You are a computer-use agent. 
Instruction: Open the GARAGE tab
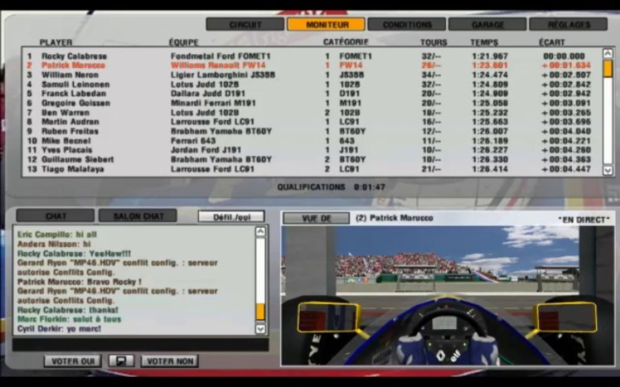(x=488, y=24)
